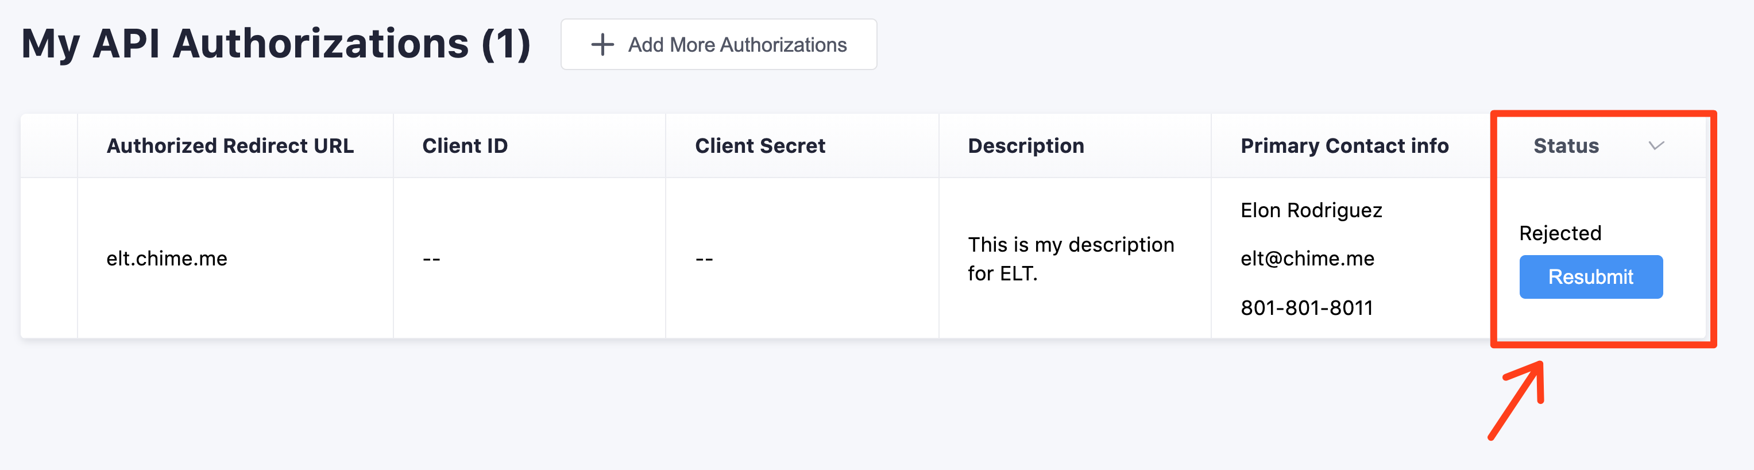The width and height of the screenshot is (1754, 470).
Task: Click the Rejected status text
Action: coord(1560,233)
